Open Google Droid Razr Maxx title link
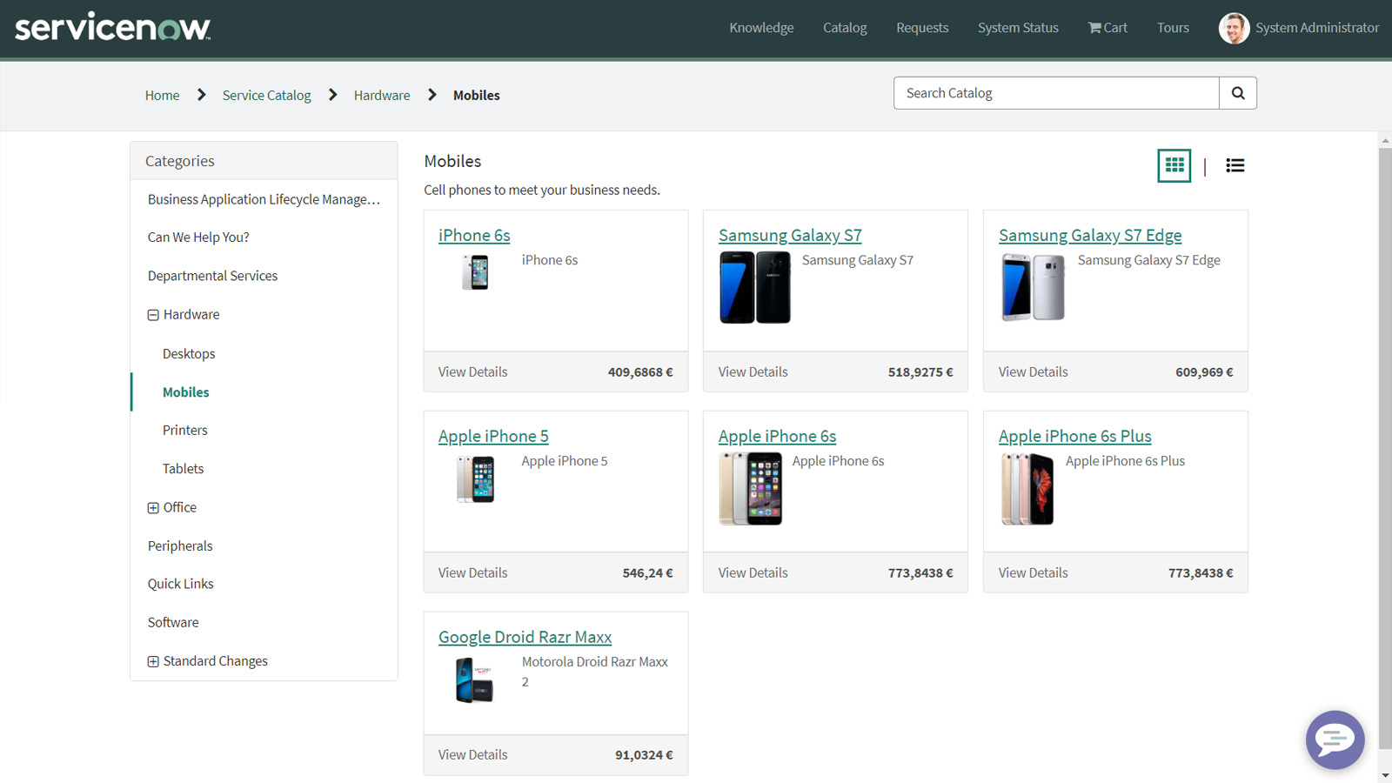 [x=525, y=637]
